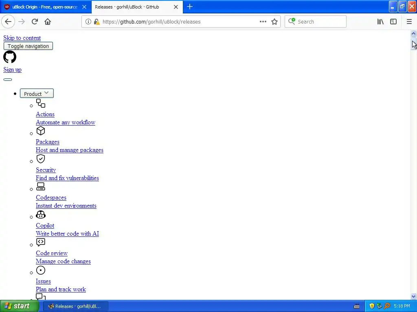Open the Actions link
This screenshot has width=417, height=312.
(45, 114)
